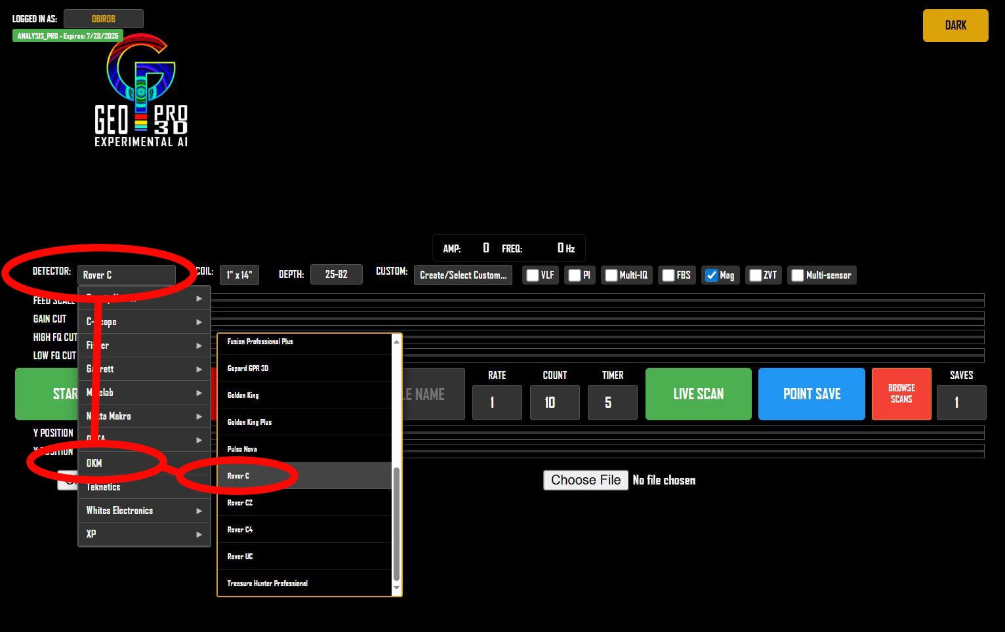Start a LIVE SCAN
The height and width of the screenshot is (632, 1005).
point(699,394)
